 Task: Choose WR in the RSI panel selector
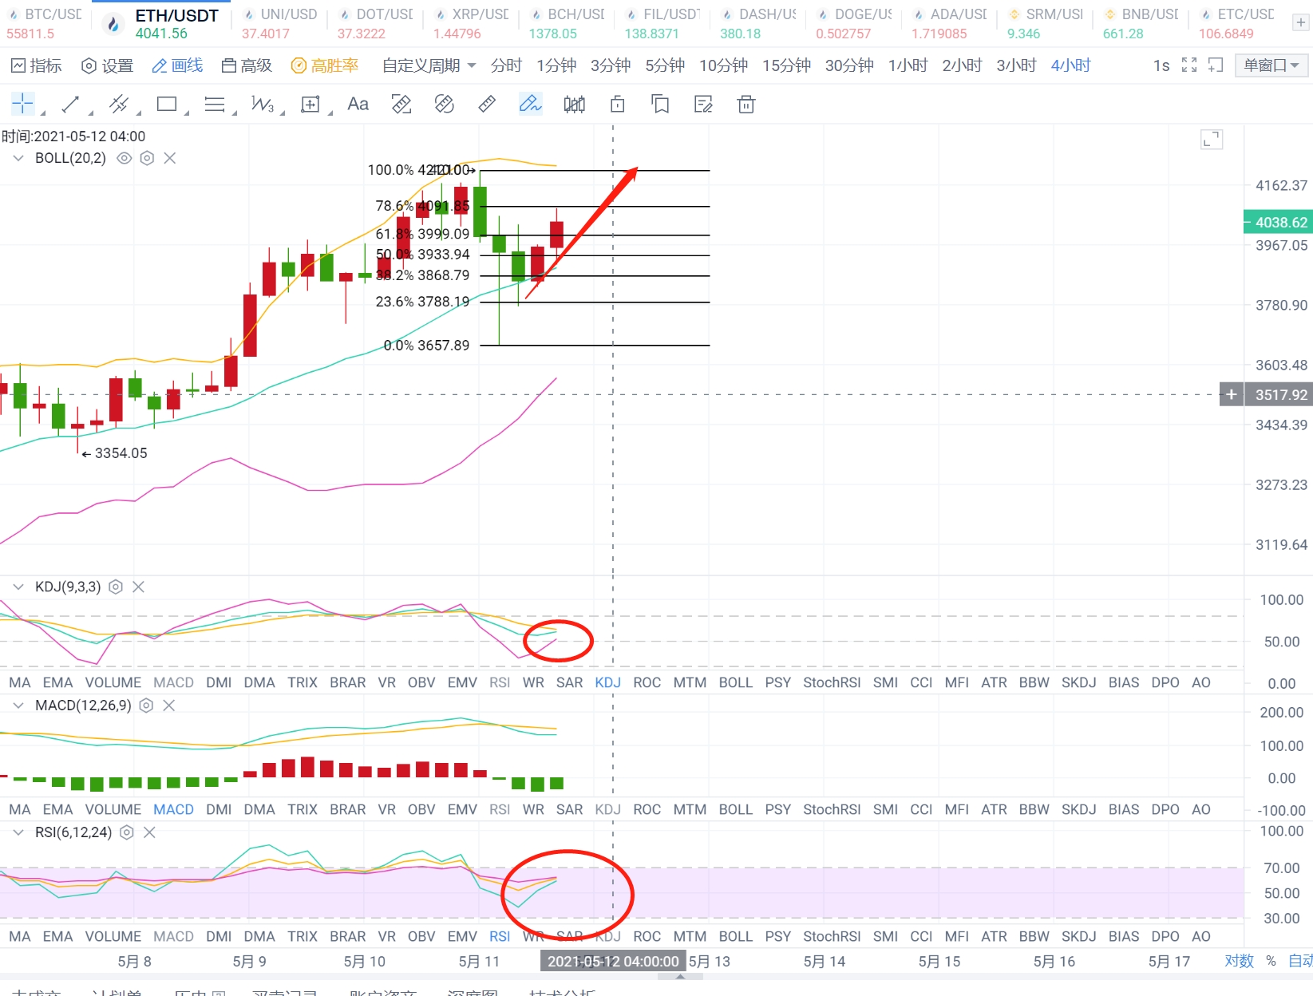[x=533, y=936]
